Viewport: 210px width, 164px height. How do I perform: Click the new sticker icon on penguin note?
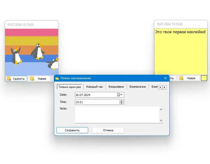(x=32, y=79)
